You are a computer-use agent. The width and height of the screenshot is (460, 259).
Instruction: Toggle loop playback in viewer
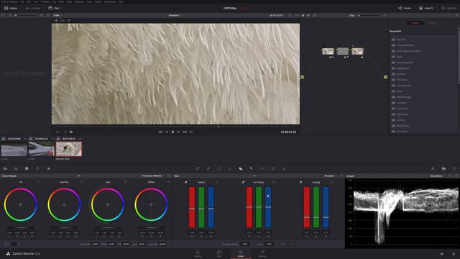191,132
